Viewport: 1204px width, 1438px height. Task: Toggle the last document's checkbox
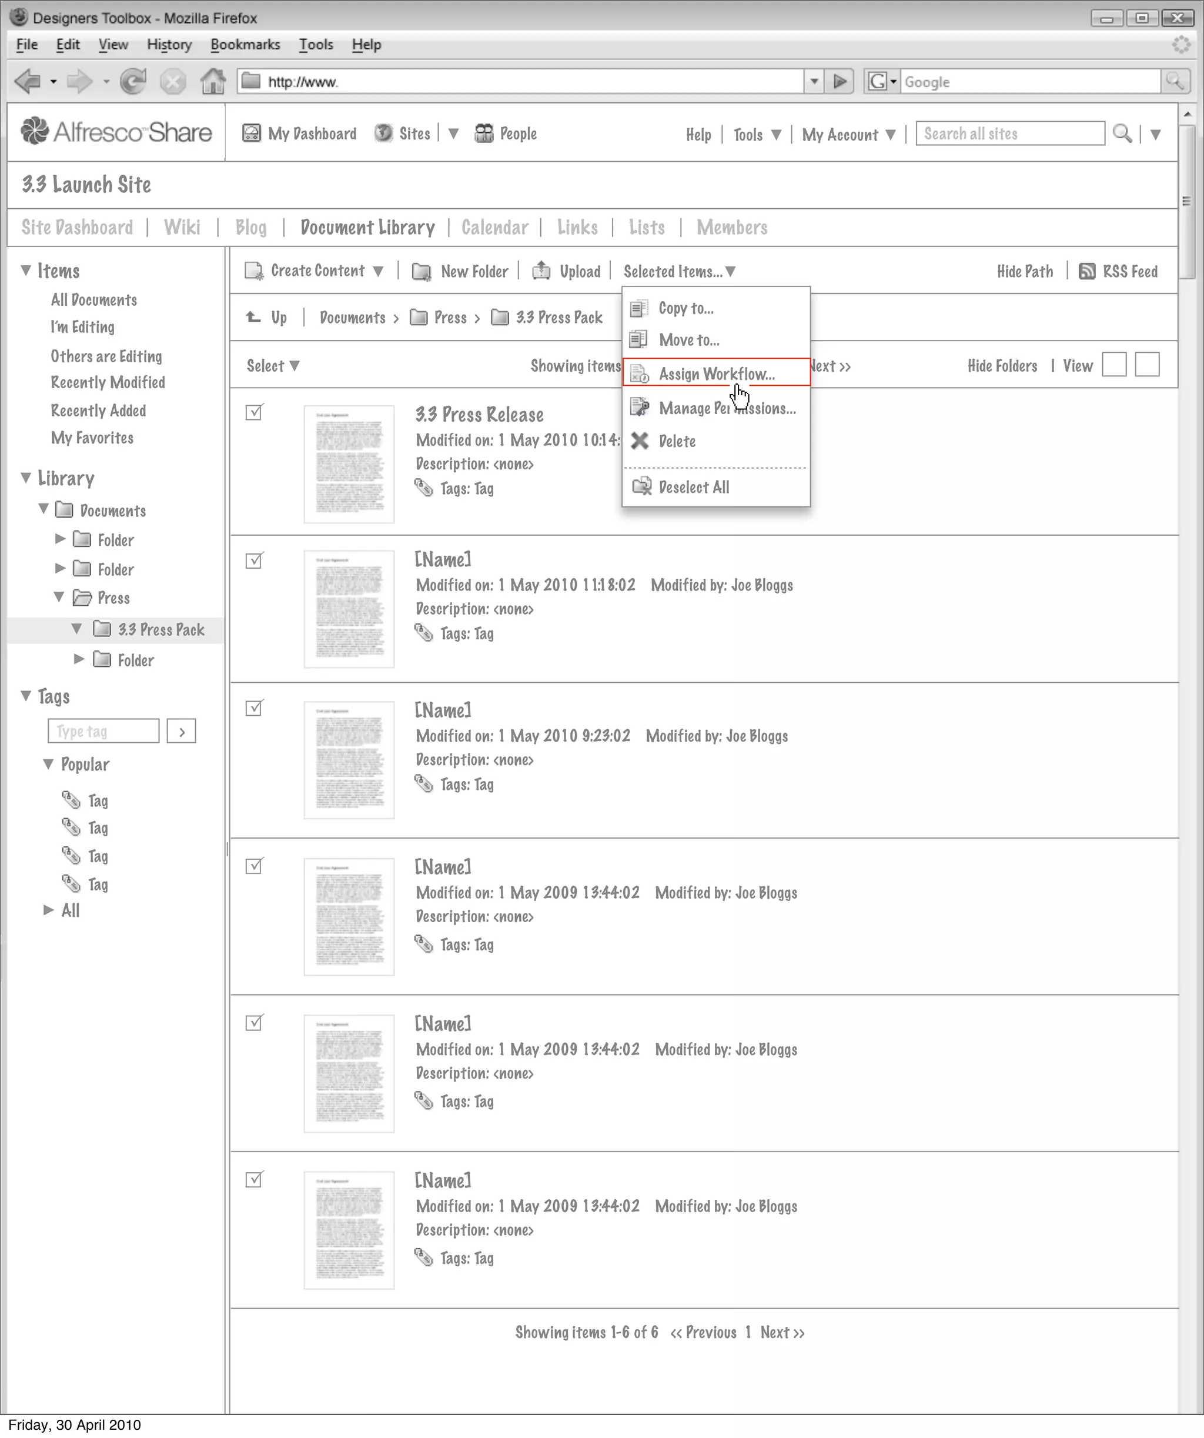[x=254, y=1180]
